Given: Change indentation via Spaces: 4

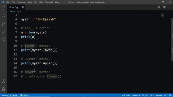Looking at the screenshot, I should click(x=136, y=95).
